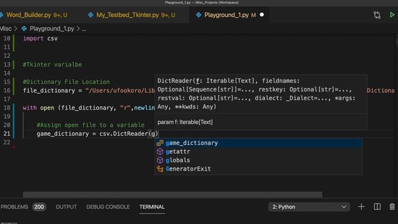The image size is (398, 224).
Task: Click Misc folder in breadcrumb
Action: [6, 29]
